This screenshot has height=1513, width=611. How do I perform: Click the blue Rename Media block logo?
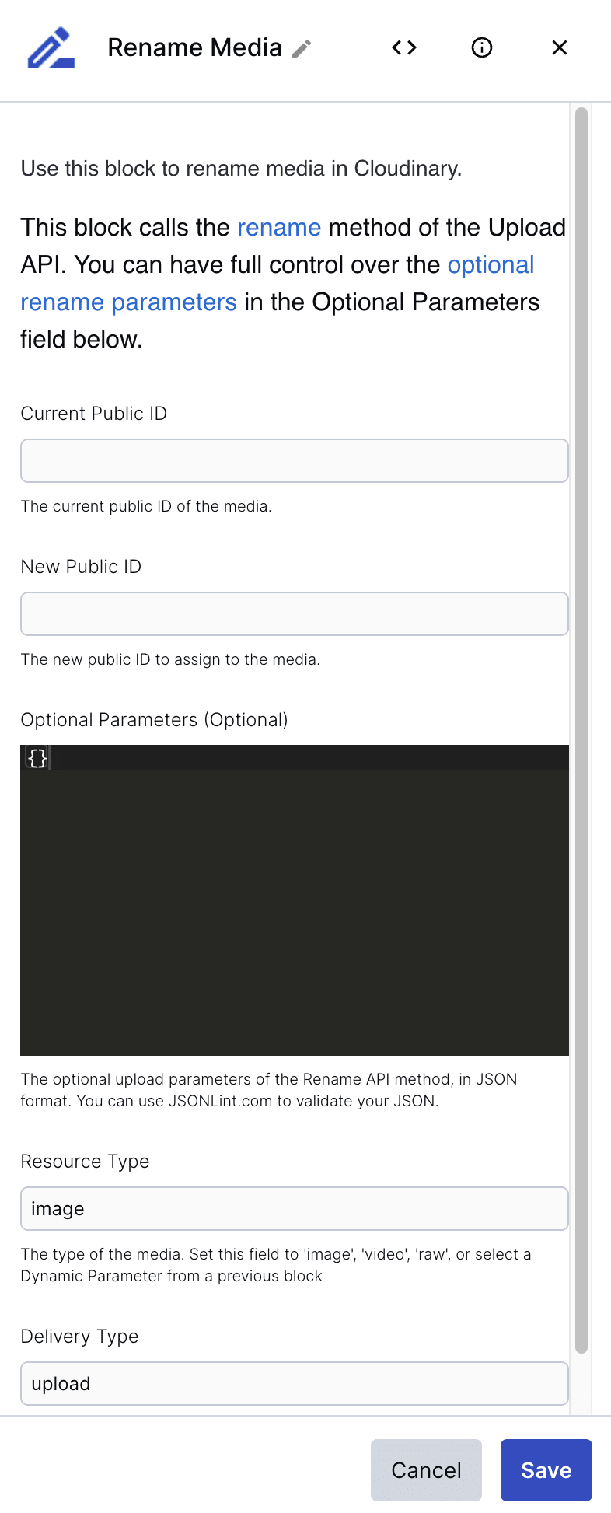click(51, 48)
